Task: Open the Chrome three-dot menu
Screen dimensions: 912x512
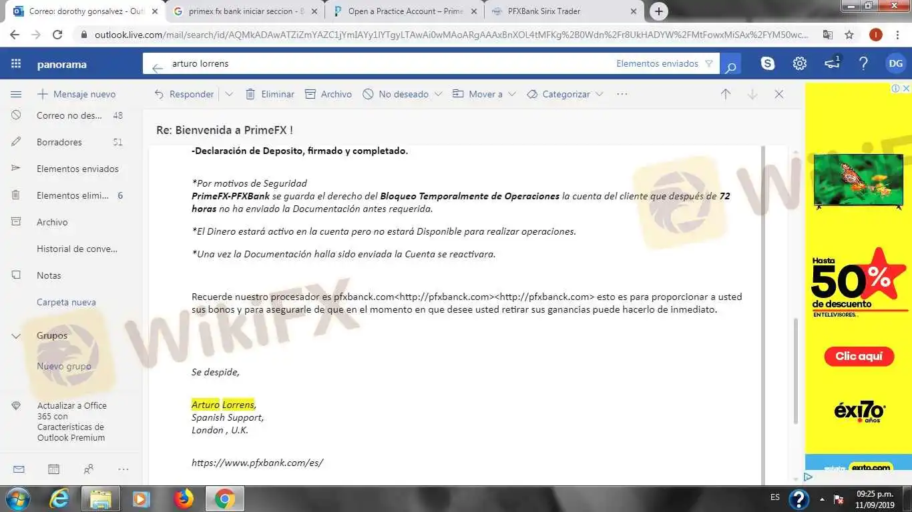Action: [x=898, y=35]
